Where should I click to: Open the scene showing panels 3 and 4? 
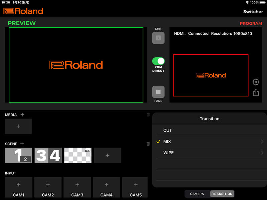tap(48, 155)
